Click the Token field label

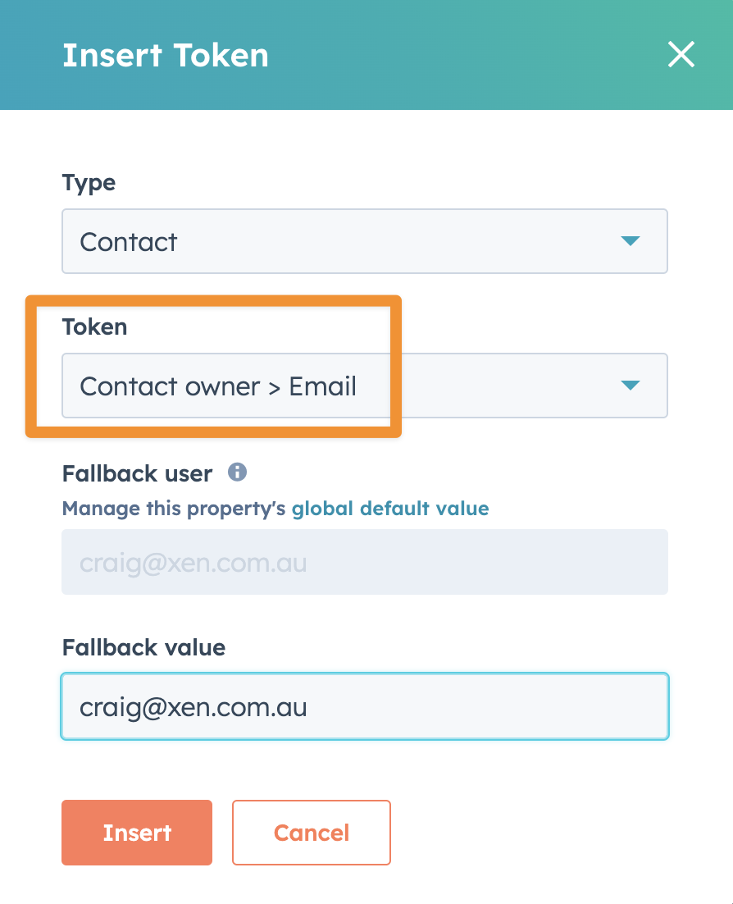point(94,326)
